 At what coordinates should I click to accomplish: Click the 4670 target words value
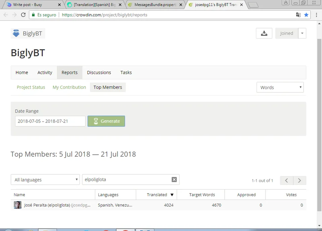pyautogui.click(x=216, y=205)
